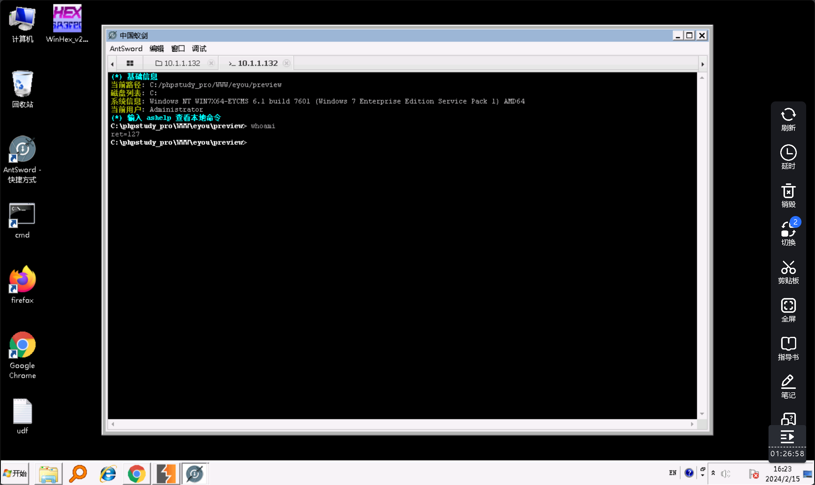Close the 10.1.1.132 terminal tab
This screenshot has width=815, height=485.
(x=287, y=63)
